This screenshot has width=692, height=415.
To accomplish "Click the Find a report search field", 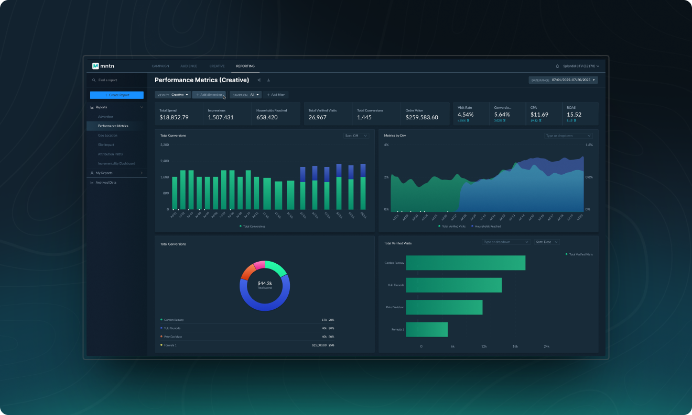I will click(117, 80).
